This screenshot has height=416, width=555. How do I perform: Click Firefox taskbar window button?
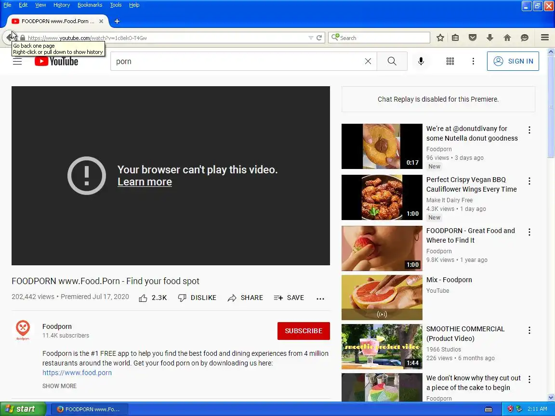point(90,409)
